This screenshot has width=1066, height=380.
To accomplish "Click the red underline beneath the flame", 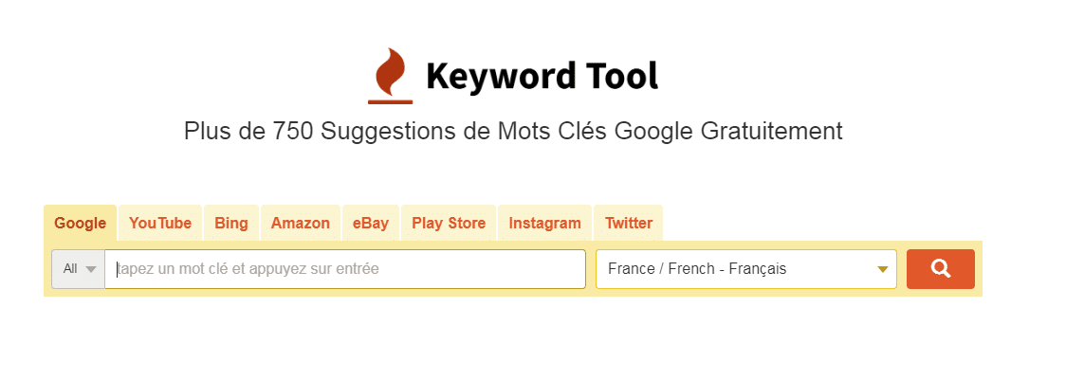I will click(390, 102).
